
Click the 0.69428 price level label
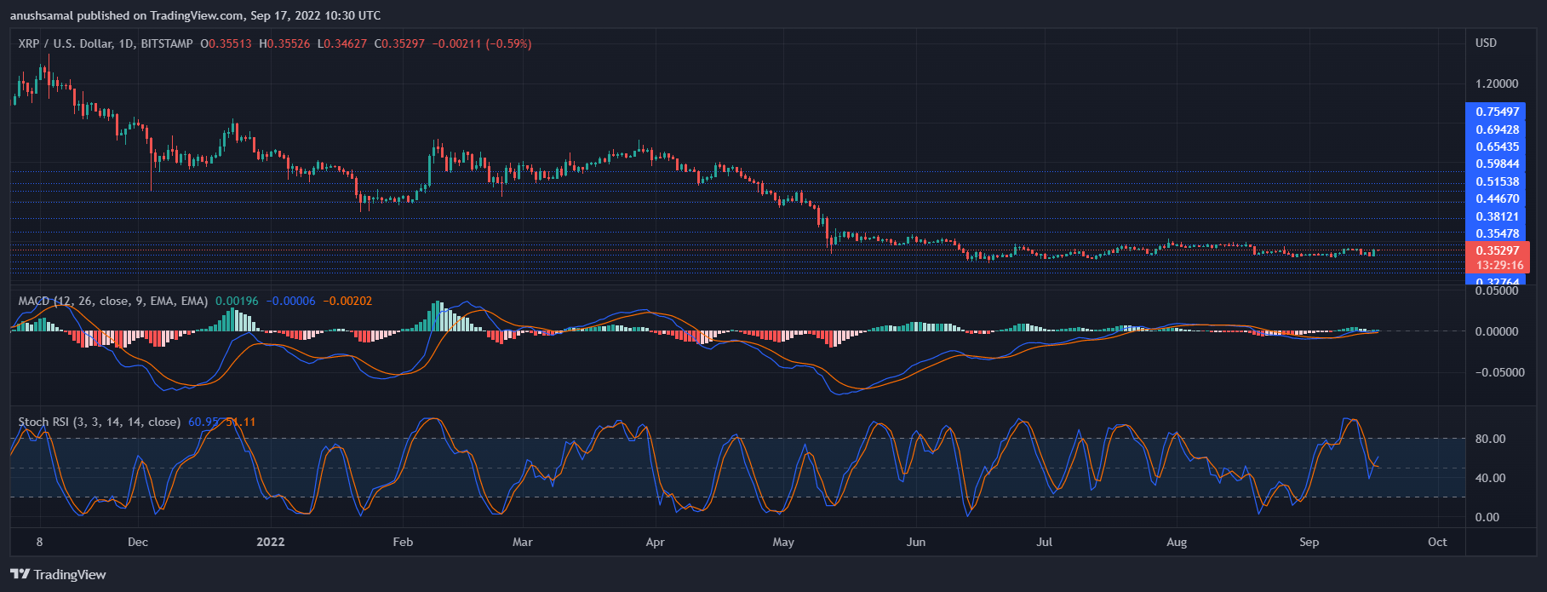tap(1497, 129)
